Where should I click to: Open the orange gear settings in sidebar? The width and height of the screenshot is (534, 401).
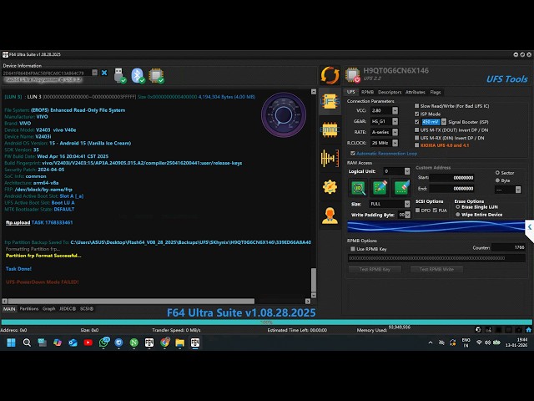click(330, 187)
